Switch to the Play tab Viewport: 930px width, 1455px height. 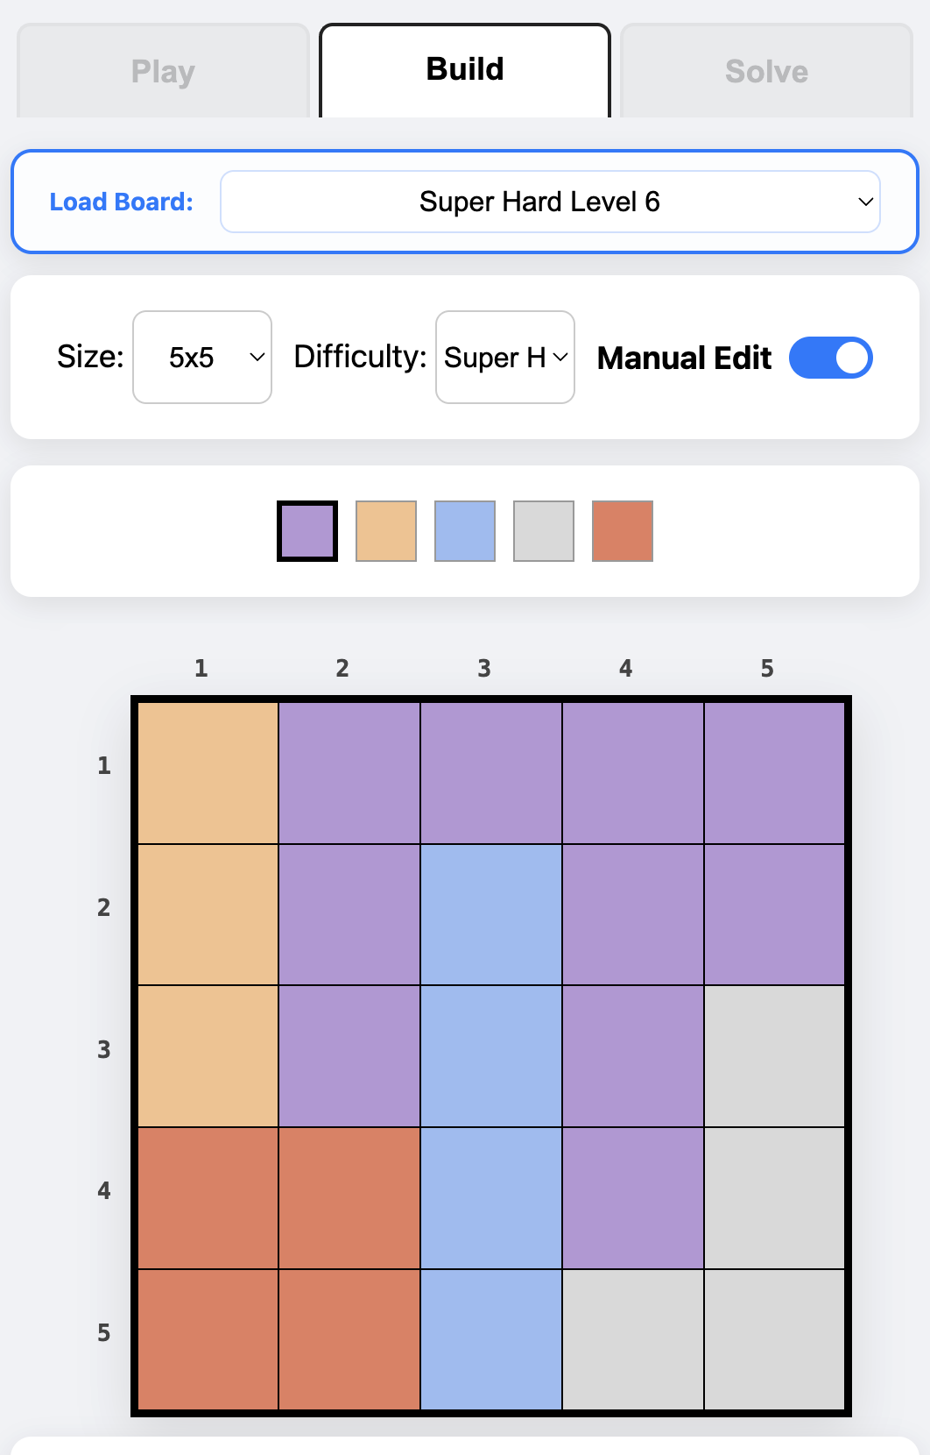(x=163, y=71)
